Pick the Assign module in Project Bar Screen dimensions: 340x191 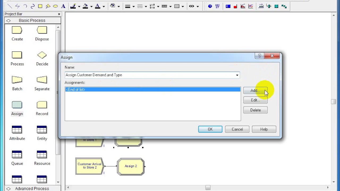click(x=17, y=108)
